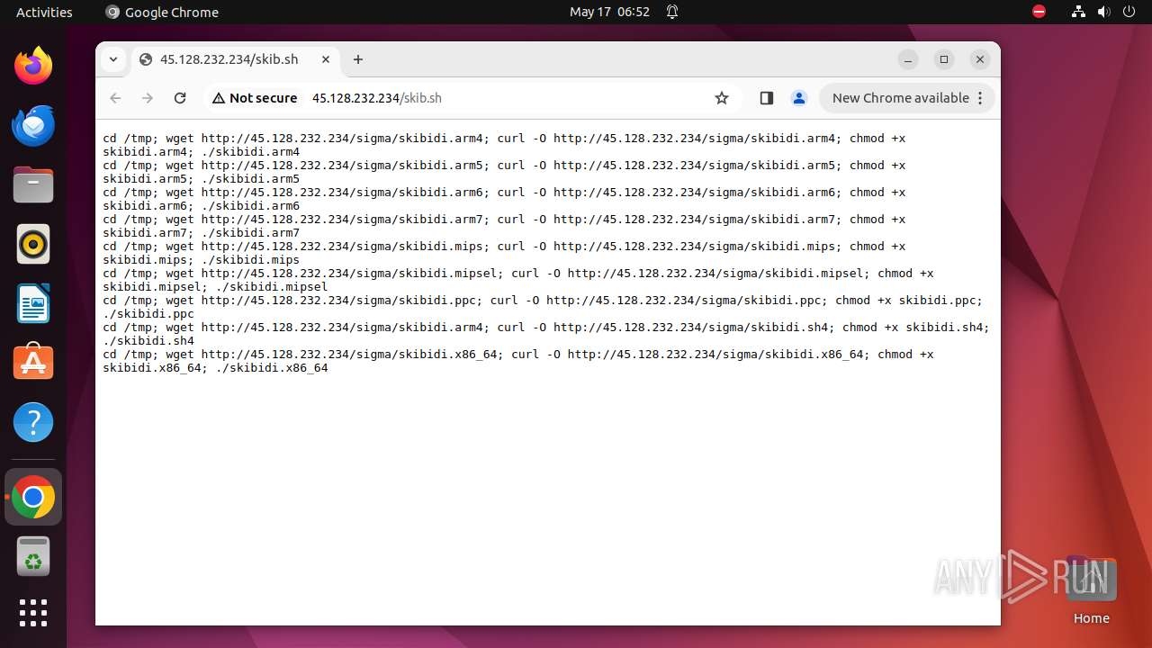Click notification bell icon in top bar
Viewport: 1152px width, 648px height.
[671, 12]
